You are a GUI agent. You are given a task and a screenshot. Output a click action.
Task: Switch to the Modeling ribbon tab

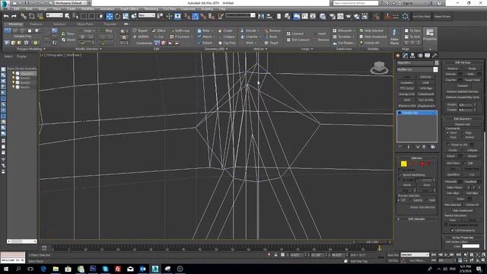pyautogui.click(x=14, y=24)
